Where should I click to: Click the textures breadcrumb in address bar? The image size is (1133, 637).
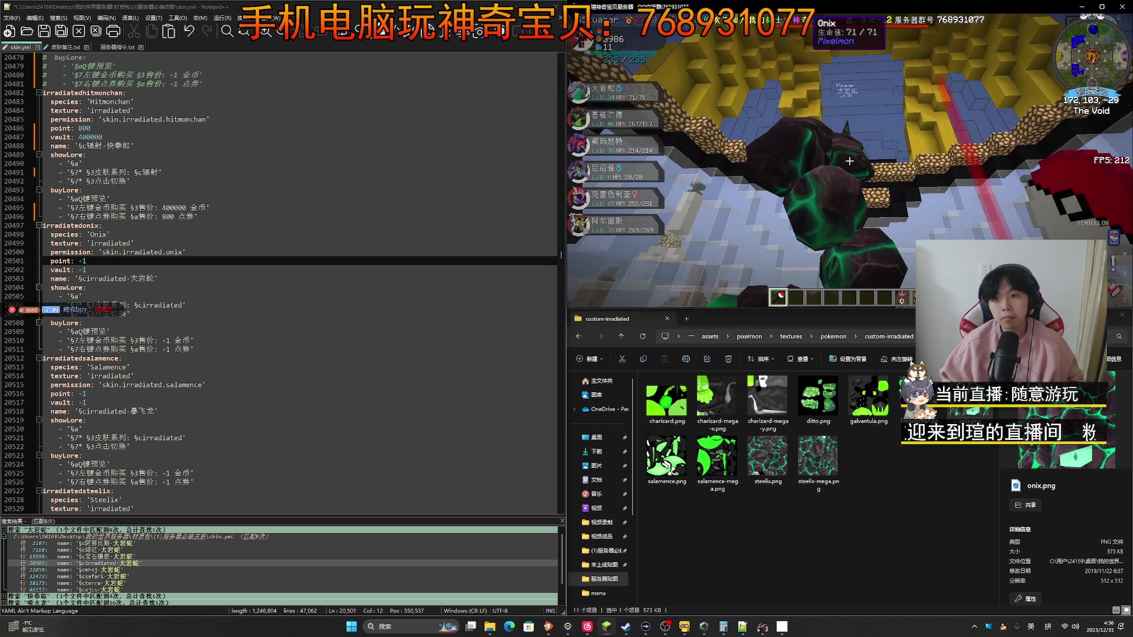(x=791, y=336)
